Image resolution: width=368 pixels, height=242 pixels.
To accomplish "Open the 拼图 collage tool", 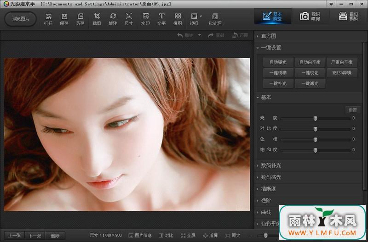I will [x=178, y=19].
